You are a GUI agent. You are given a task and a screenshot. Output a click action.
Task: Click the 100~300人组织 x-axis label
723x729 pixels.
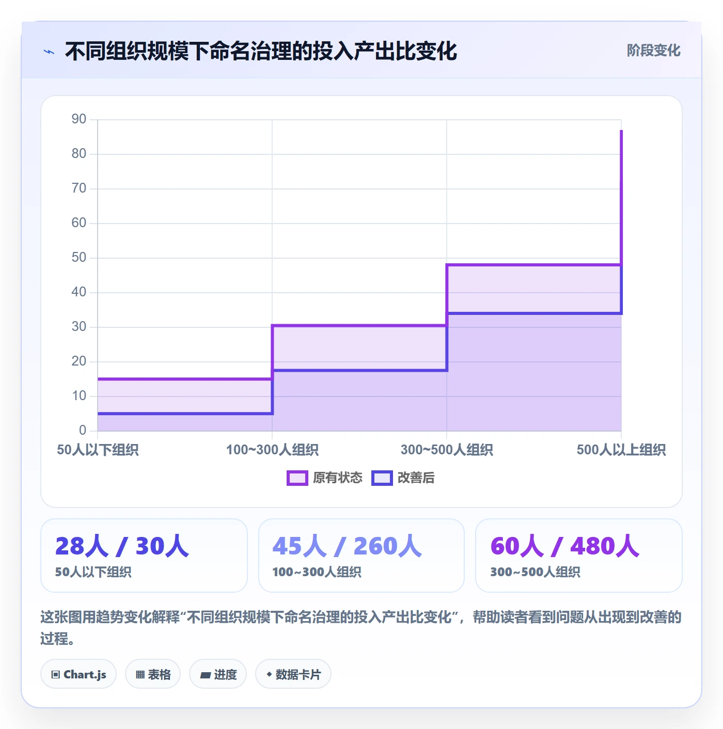[x=272, y=450]
